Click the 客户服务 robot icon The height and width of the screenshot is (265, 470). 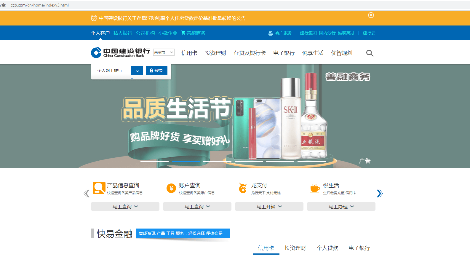pyautogui.click(x=271, y=33)
